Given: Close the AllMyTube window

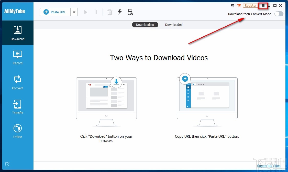Looking at the screenshot, I should (x=281, y=6).
